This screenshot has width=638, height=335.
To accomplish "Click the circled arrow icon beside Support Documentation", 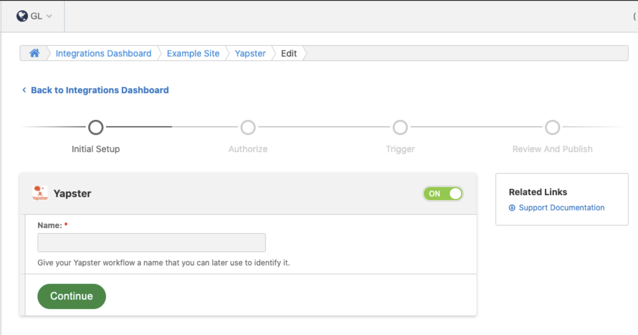I will pyautogui.click(x=511, y=207).
